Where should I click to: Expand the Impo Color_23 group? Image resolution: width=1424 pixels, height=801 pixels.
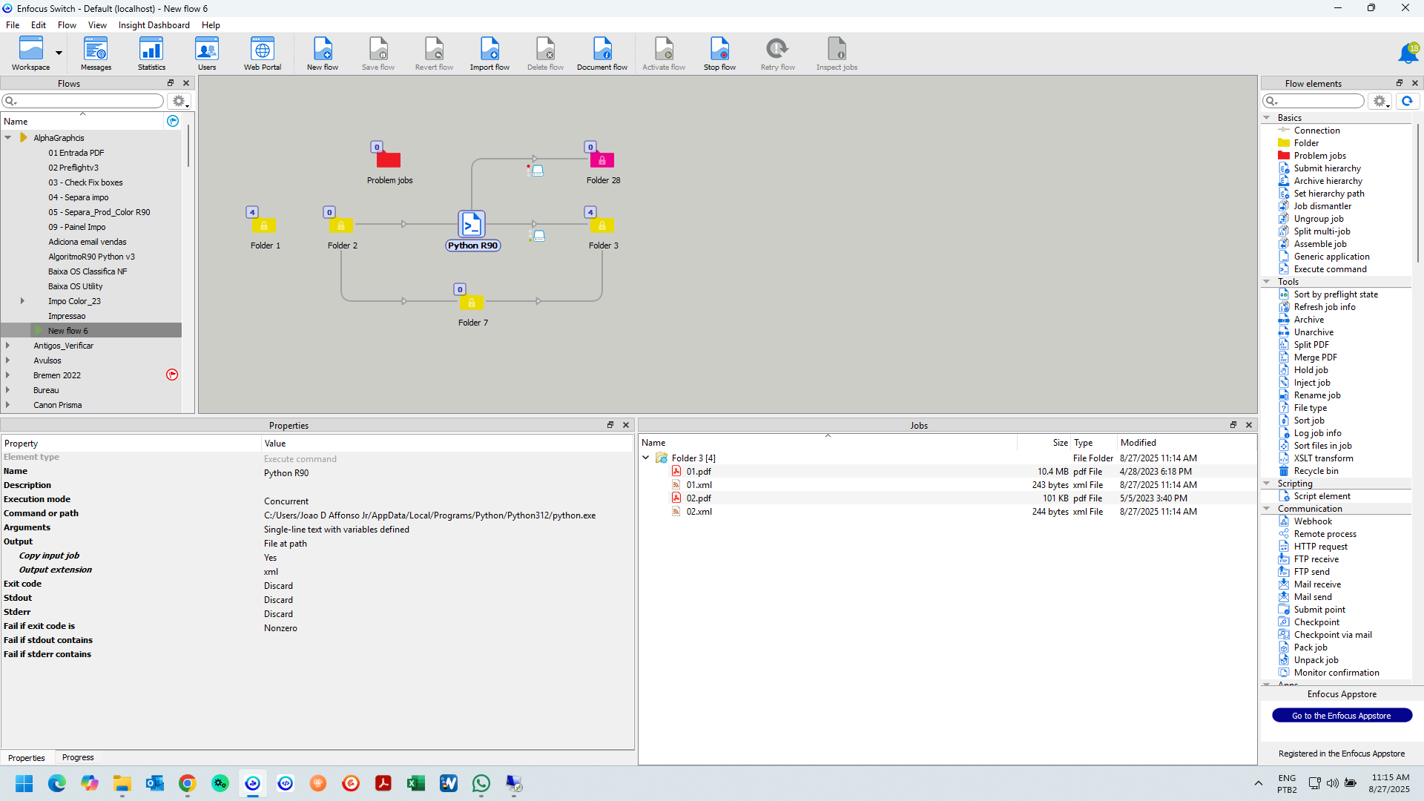pyautogui.click(x=22, y=301)
